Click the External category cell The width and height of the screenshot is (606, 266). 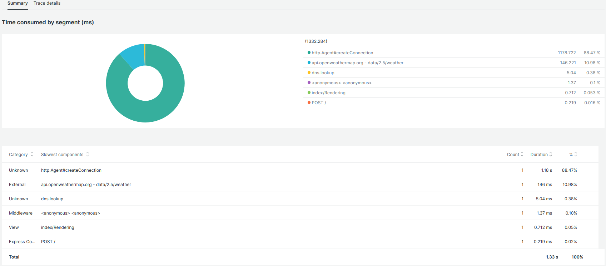(x=17, y=185)
